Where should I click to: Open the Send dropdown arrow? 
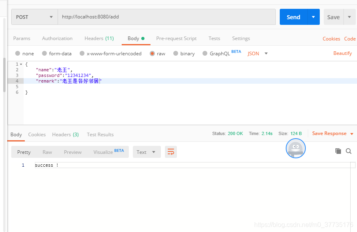click(313, 17)
